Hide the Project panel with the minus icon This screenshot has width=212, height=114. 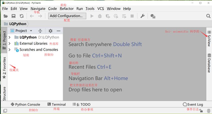pos(58,31)
